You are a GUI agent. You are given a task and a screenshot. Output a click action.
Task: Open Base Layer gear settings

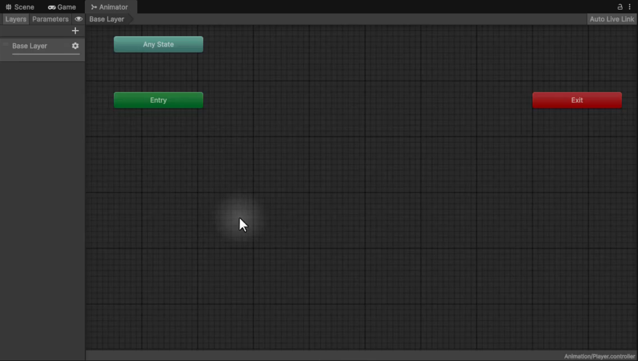coord(75,46)
